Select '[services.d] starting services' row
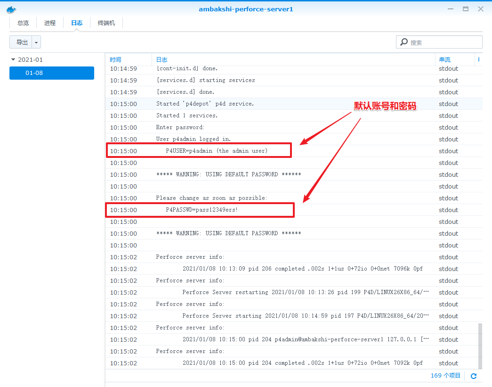 pyautogui.click(x=294, y=81)
